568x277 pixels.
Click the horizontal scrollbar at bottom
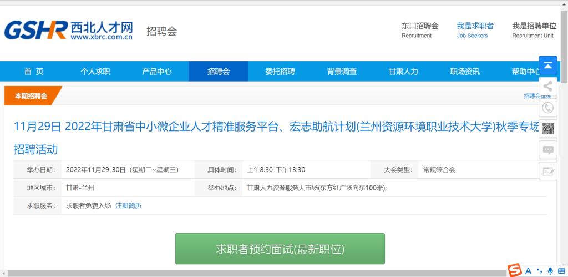point(253,273)
